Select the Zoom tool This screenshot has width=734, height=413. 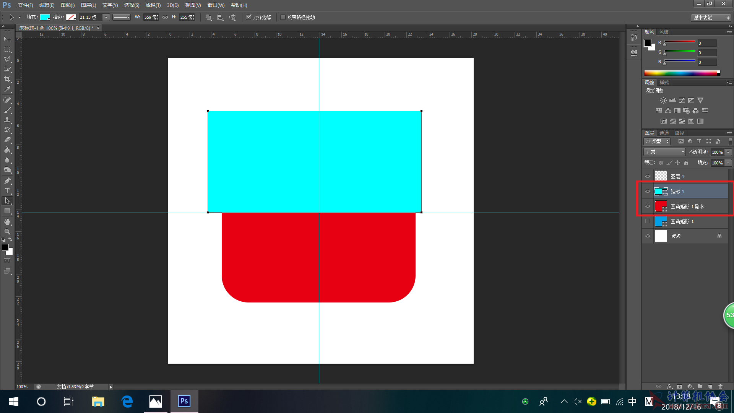tap(7, 232)
